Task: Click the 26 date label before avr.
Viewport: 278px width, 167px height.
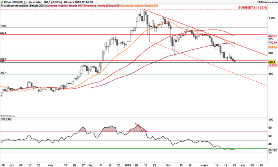Action: [x=234, y=165]
